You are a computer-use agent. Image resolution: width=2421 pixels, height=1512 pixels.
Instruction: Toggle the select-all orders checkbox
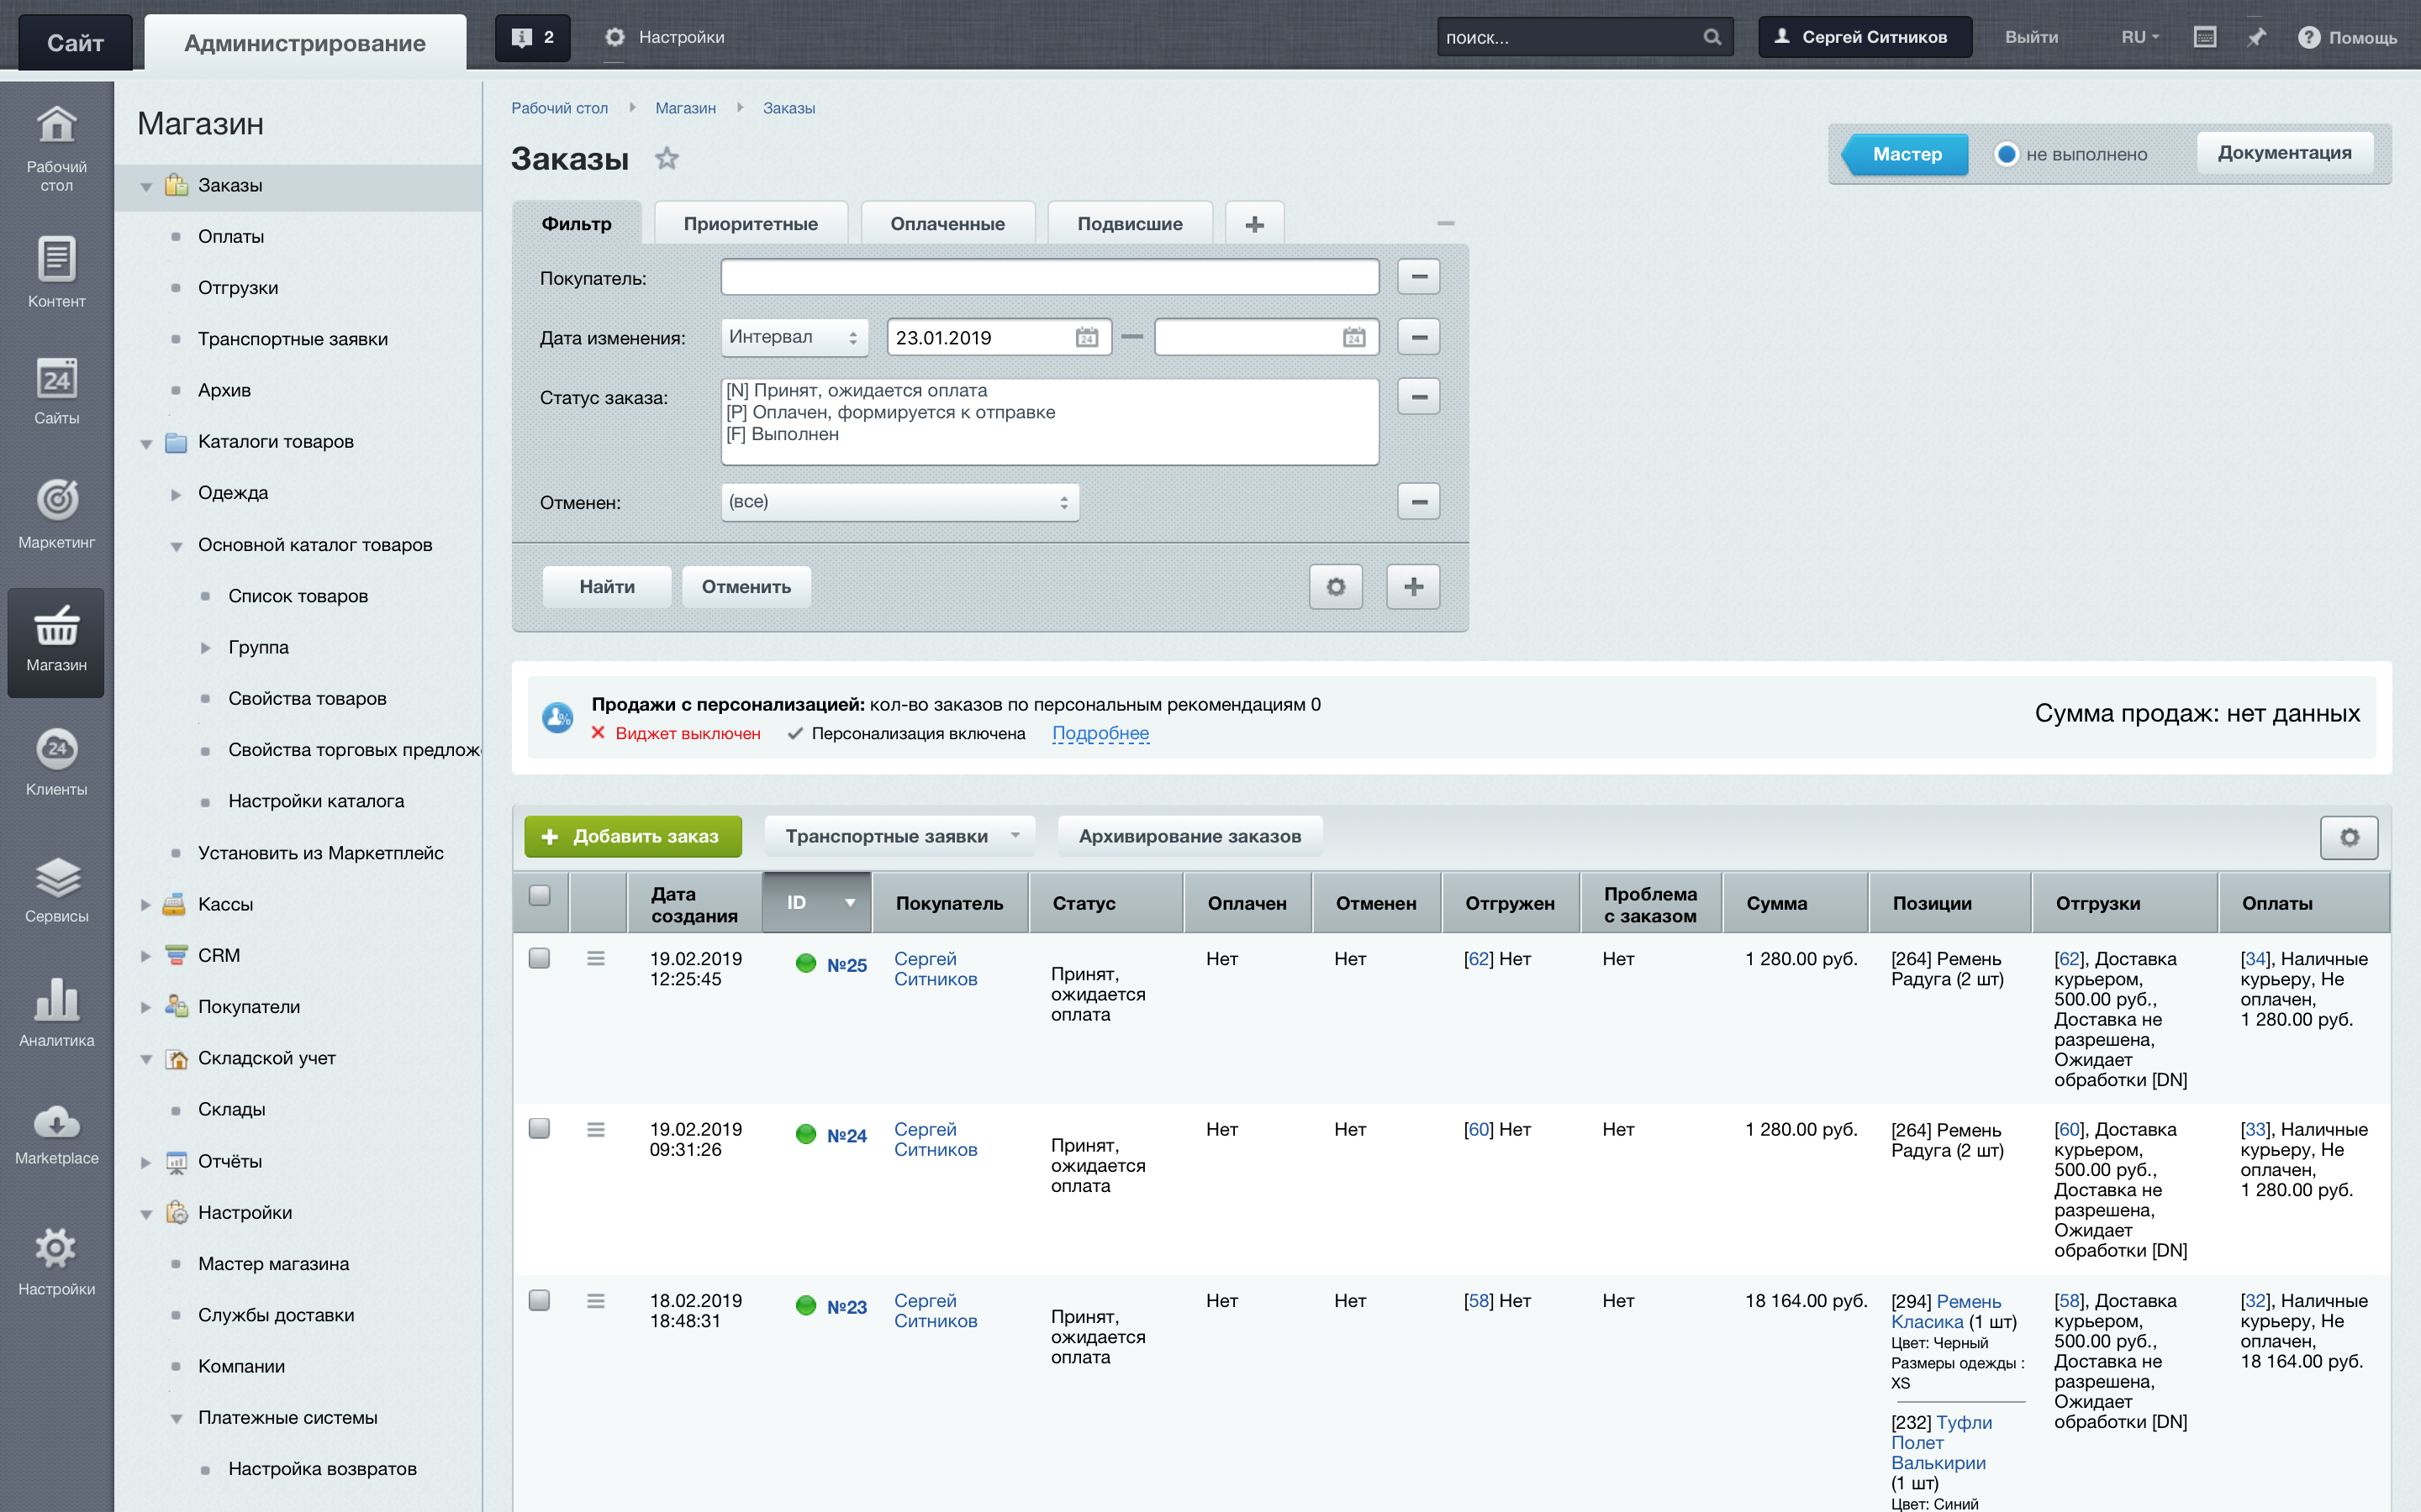coord(539,895)
